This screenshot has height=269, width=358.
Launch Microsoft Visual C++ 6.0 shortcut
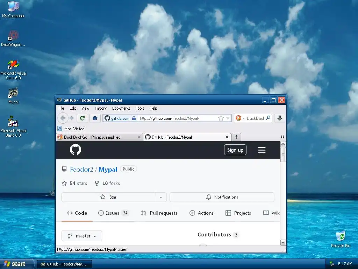[13, 70]
